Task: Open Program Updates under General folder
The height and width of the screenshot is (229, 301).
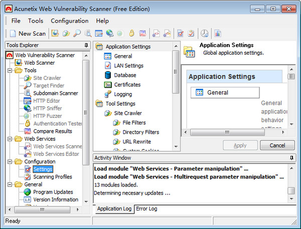Action: [x=53, y=192]
